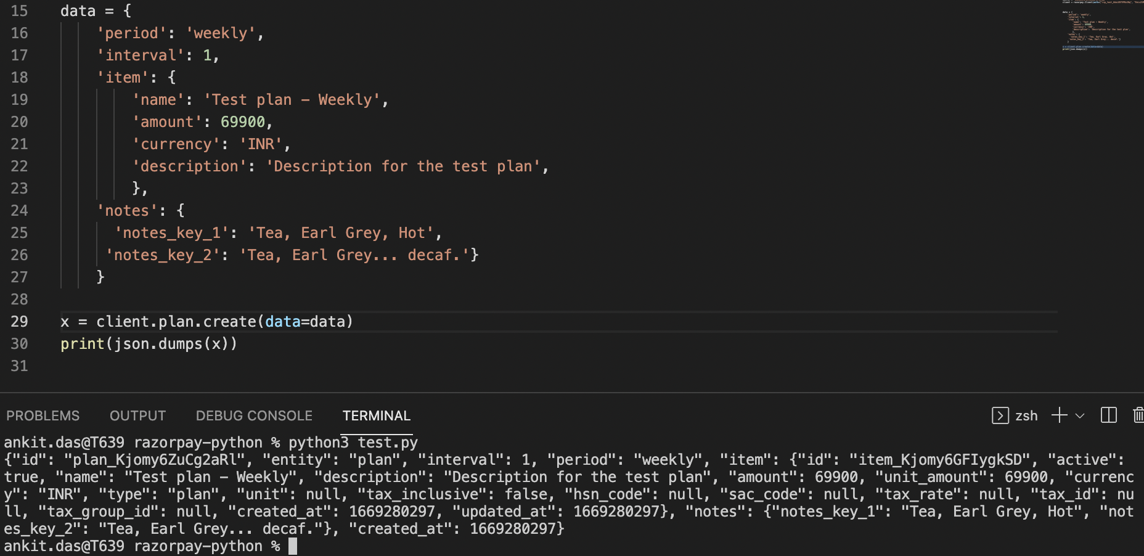
Task: Select the TERMINAL tab
Action: [376, 415]
